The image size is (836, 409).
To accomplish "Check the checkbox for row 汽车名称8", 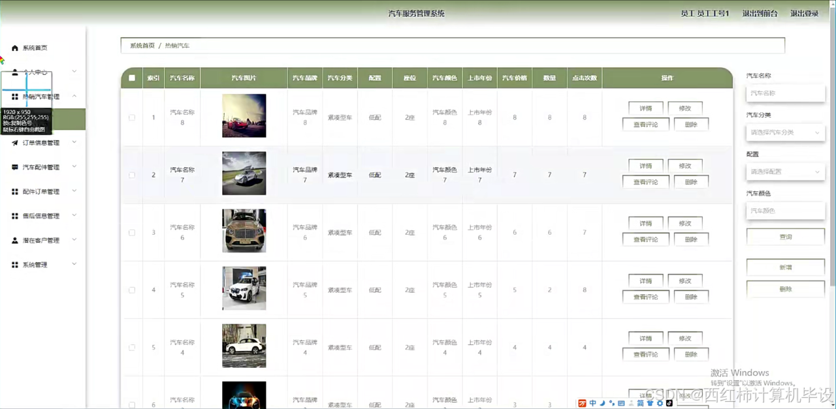I will click(132, 117).
